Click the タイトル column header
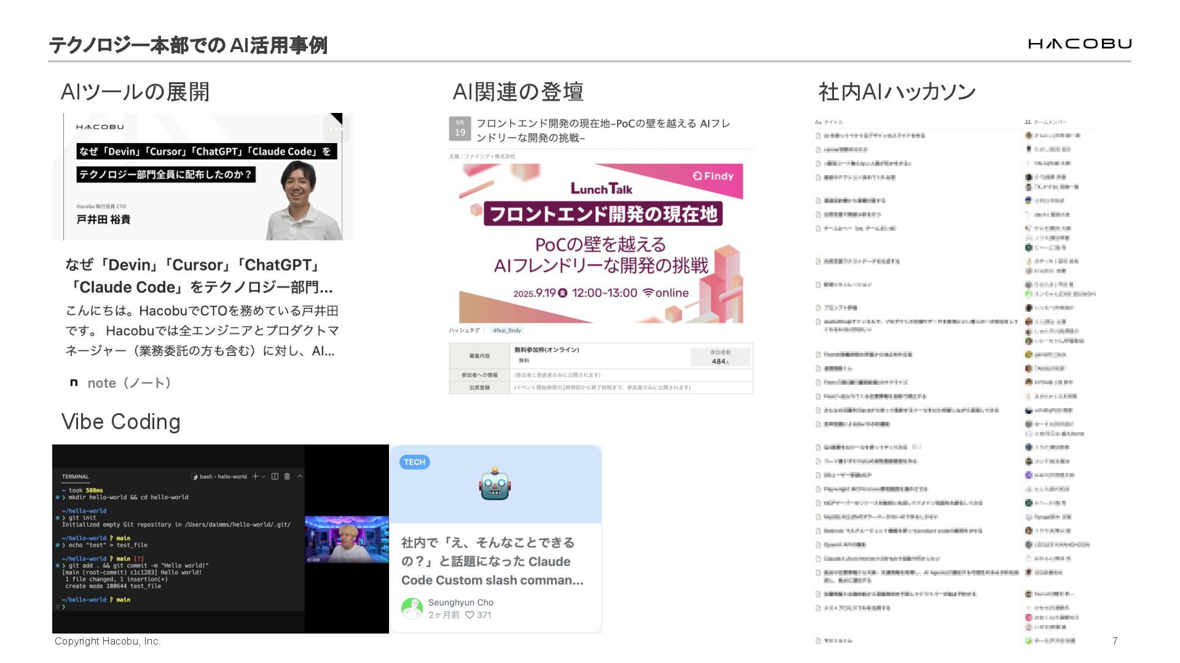The image size is (1180, 663). [x=833, y=122]
